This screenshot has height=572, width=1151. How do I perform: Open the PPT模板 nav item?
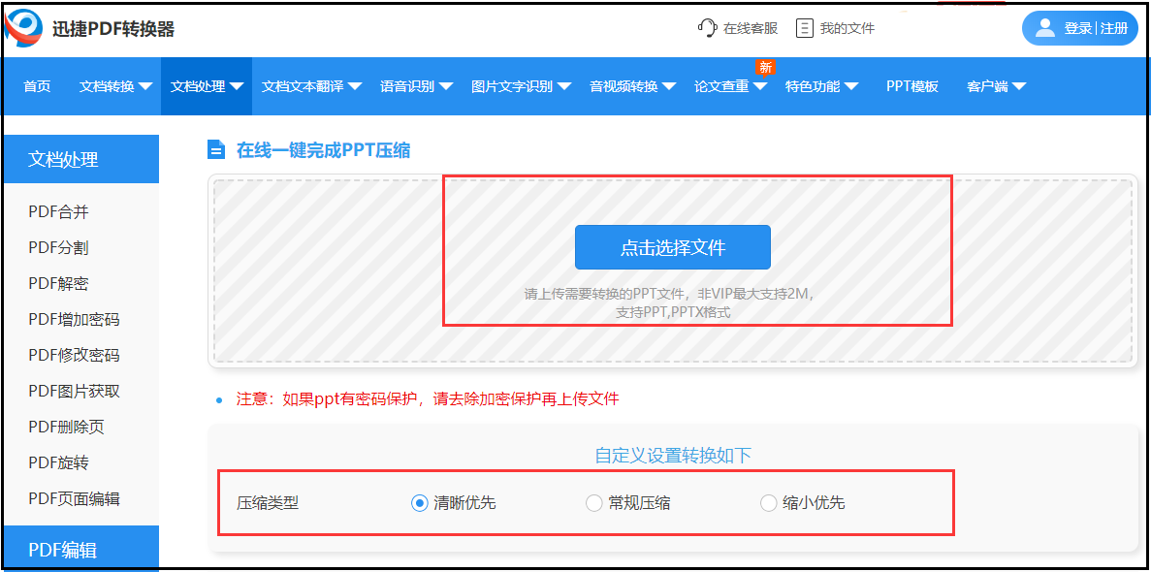pyautogui.click(x=911, y=86)
